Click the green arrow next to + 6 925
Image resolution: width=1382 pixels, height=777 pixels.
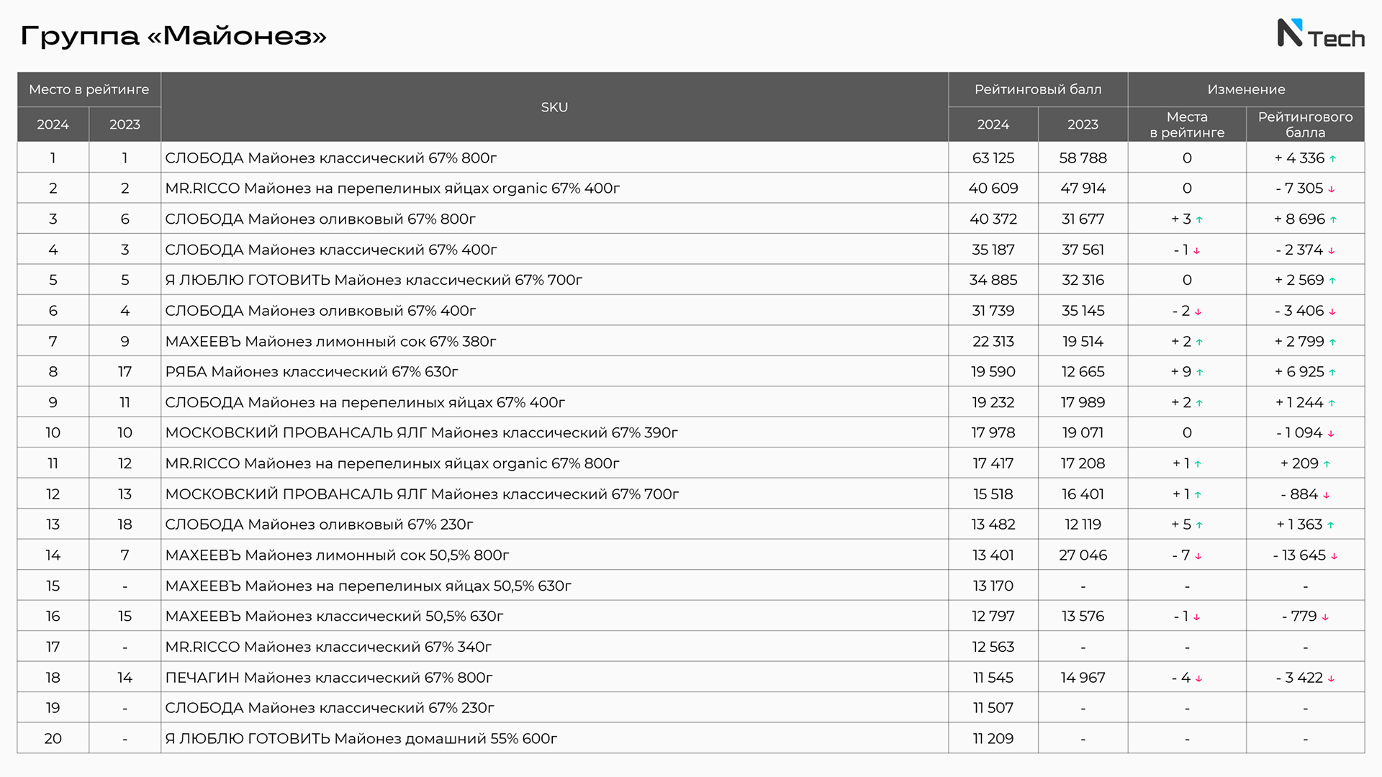1332,373
